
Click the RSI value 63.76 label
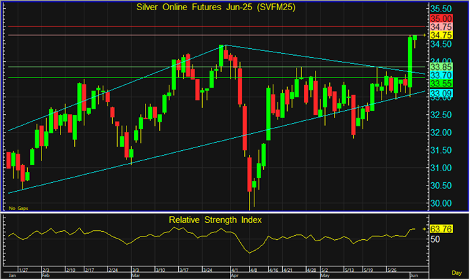pos(441,229)
